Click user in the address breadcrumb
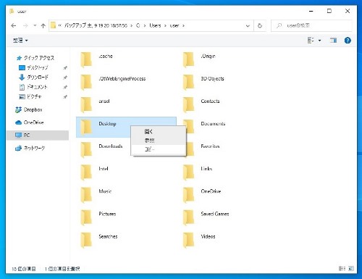The image size is (362, 279). click(174, 25)
